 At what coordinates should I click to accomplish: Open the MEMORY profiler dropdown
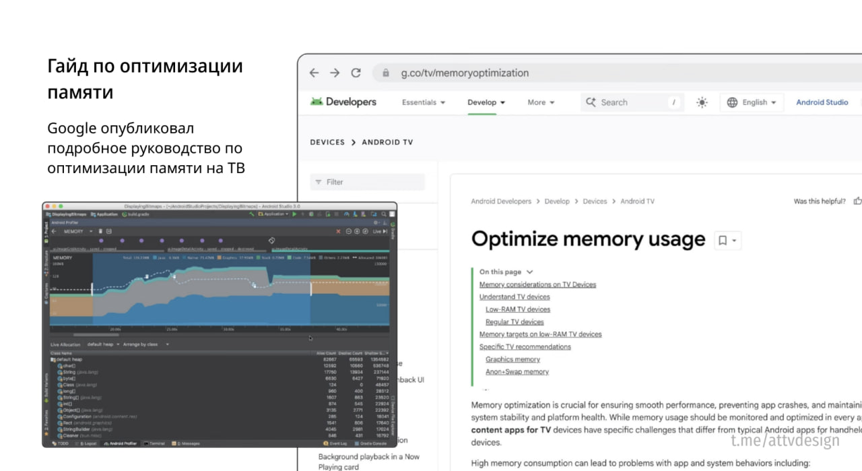click(78, 231)
